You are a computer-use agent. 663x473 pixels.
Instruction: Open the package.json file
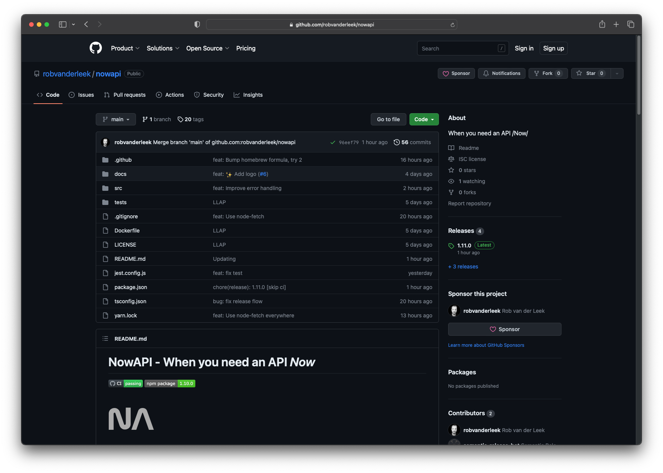coord(131,287)
